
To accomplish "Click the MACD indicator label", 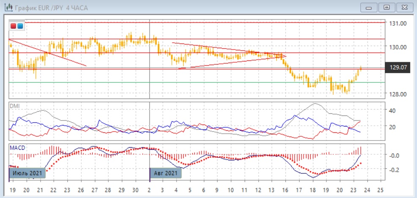I will tap(17, 147).
